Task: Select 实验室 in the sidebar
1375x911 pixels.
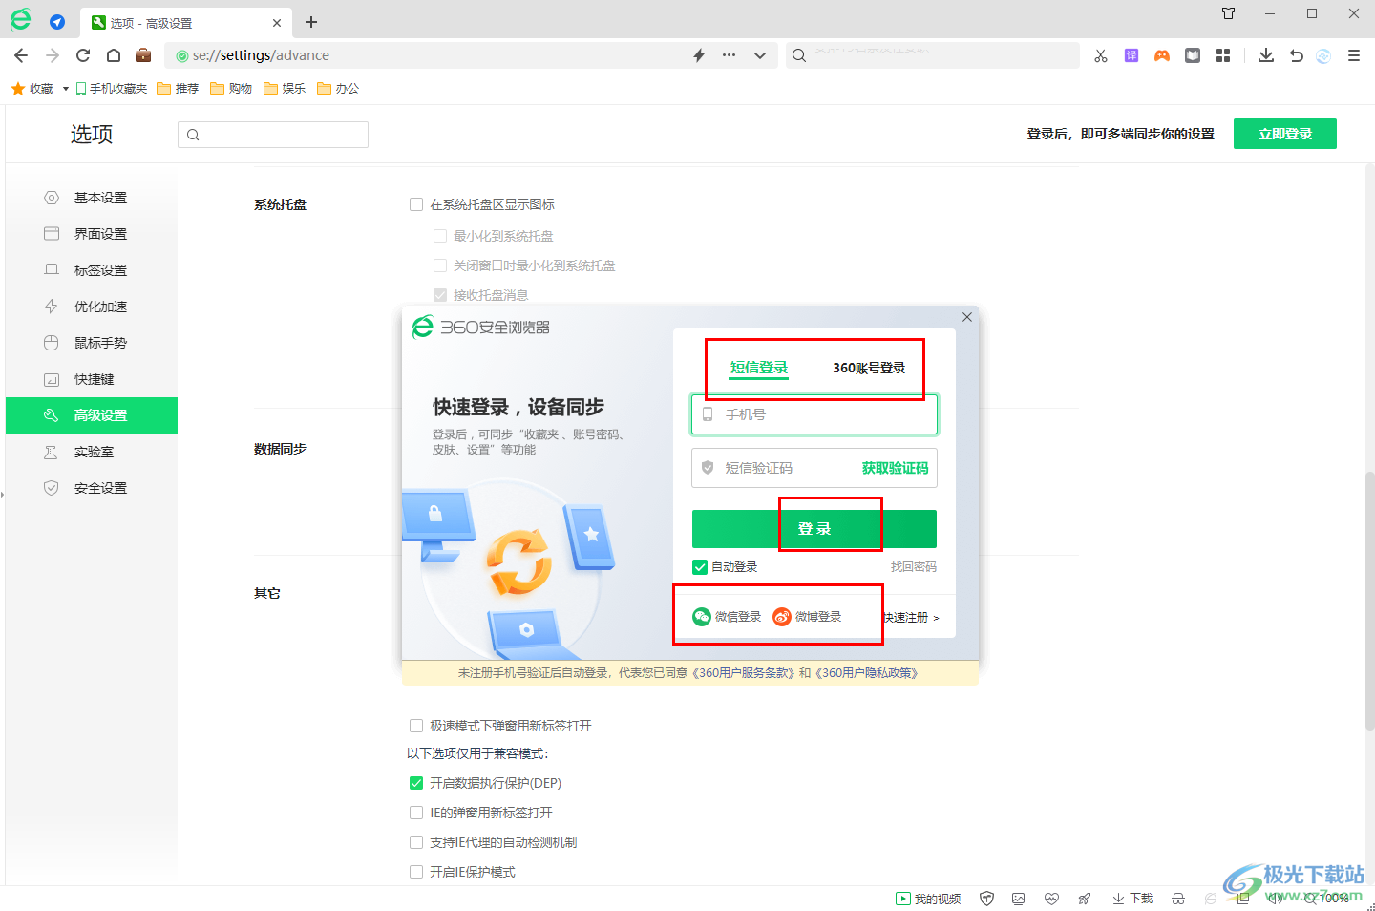Action: click(92, 452)
